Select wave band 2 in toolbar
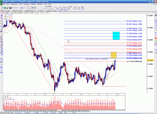157x114 pixels. (45, 8)
